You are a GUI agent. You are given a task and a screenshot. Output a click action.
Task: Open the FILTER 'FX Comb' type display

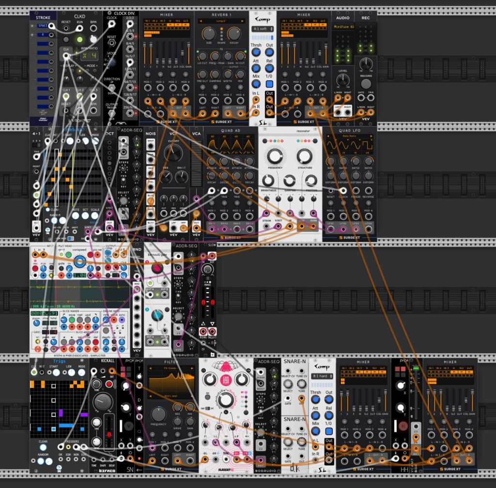pos(171,368)
